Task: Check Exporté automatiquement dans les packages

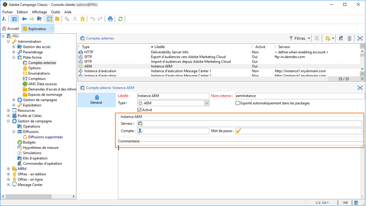Action: [x=238, y=103]
